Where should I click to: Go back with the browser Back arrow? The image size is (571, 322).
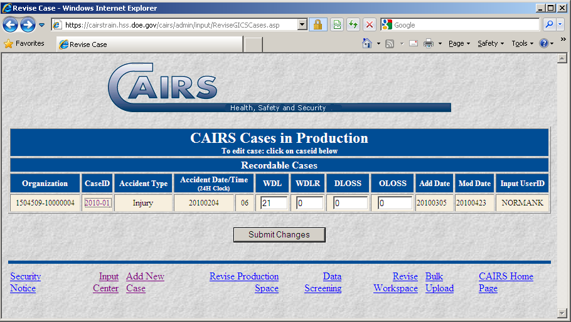click(10, 25)
